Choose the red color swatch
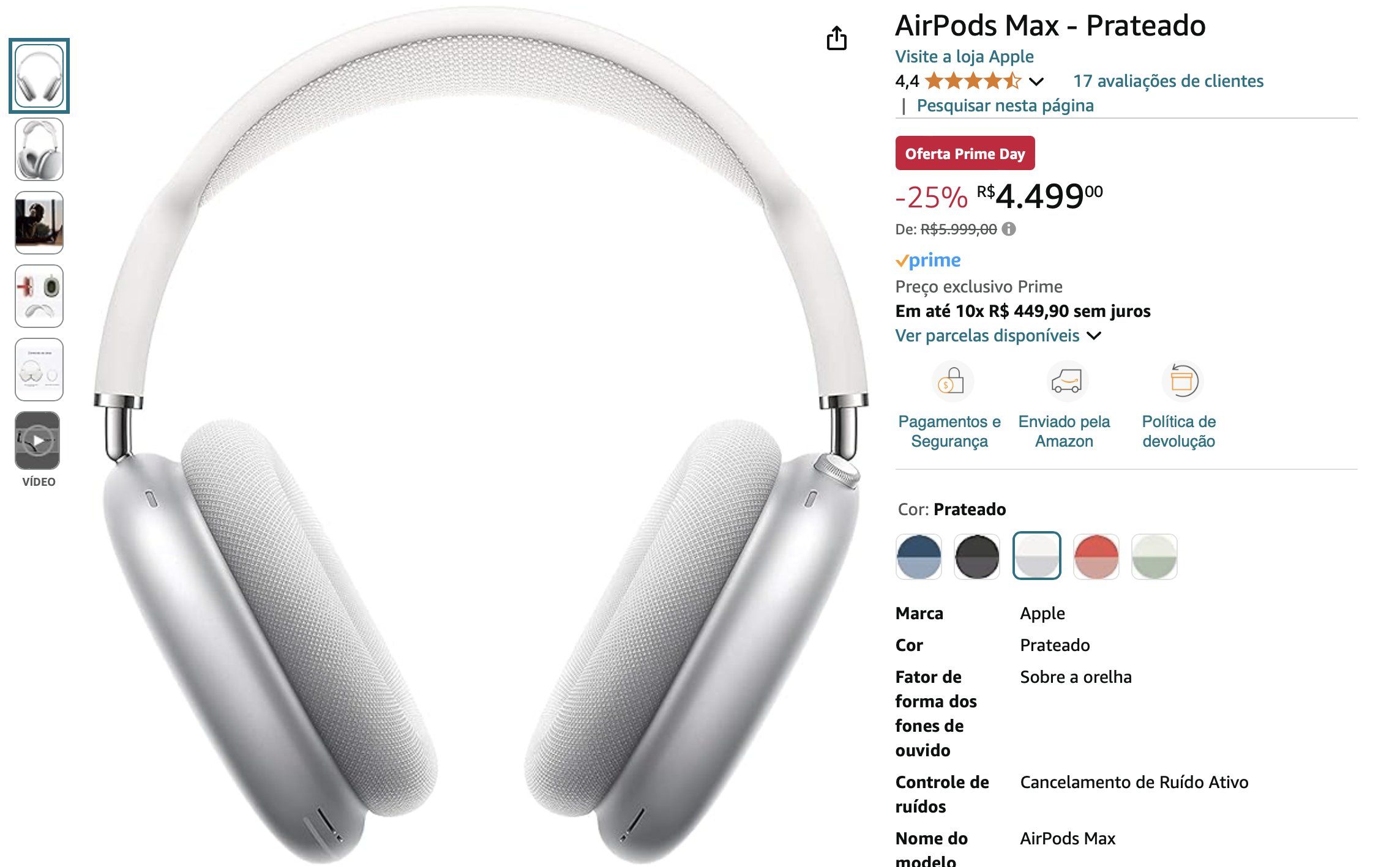Image resolution: width=1381 pixels, height=867 pixels. click(x=1096, y=556)
